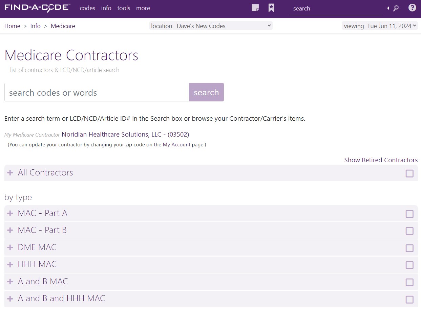
Task: Click the All Contractors row title
Action: (x=45, y=173)
